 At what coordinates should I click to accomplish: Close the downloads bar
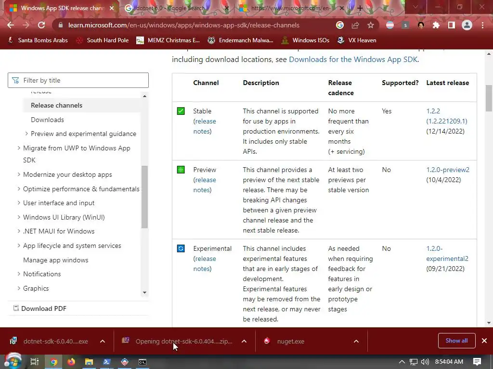click(484, 341)
